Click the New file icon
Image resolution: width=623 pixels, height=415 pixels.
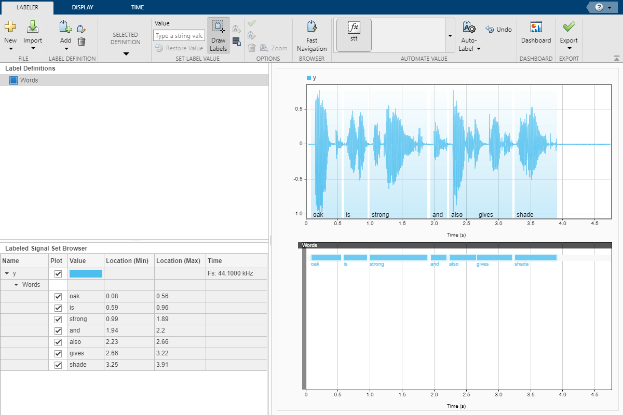[10, 27]
